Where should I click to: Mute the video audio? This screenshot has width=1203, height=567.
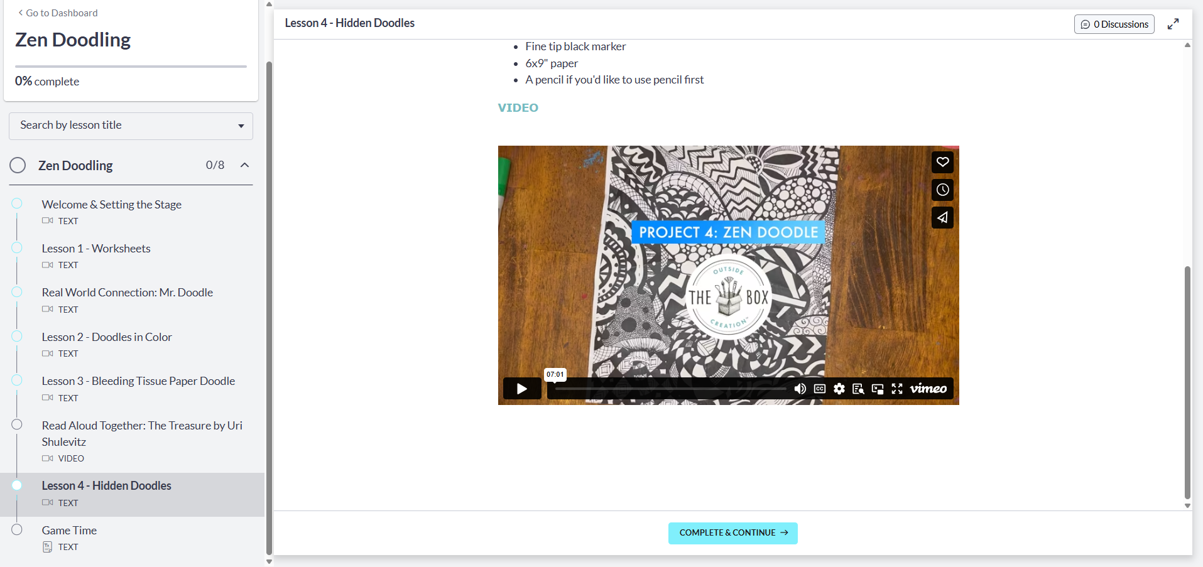pos(799,389)
